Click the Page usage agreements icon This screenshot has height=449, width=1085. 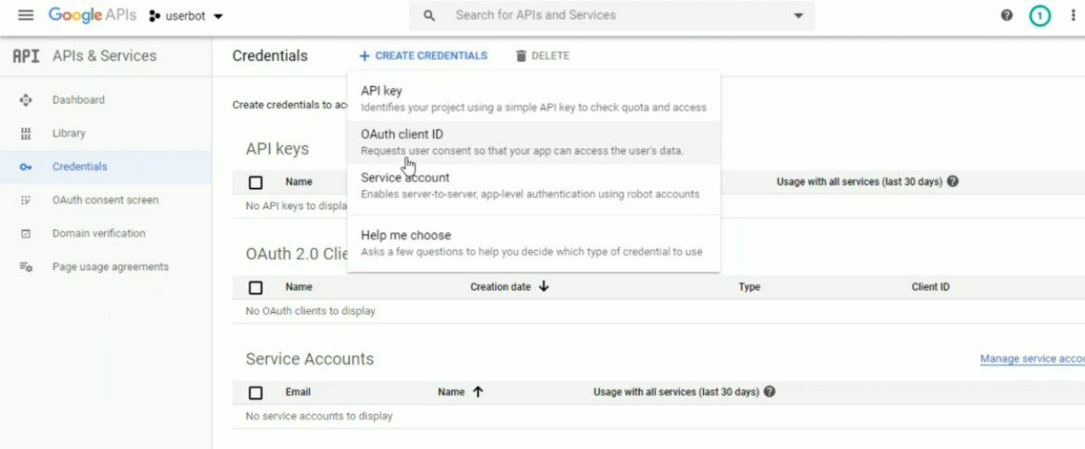[x=26, y=267]
